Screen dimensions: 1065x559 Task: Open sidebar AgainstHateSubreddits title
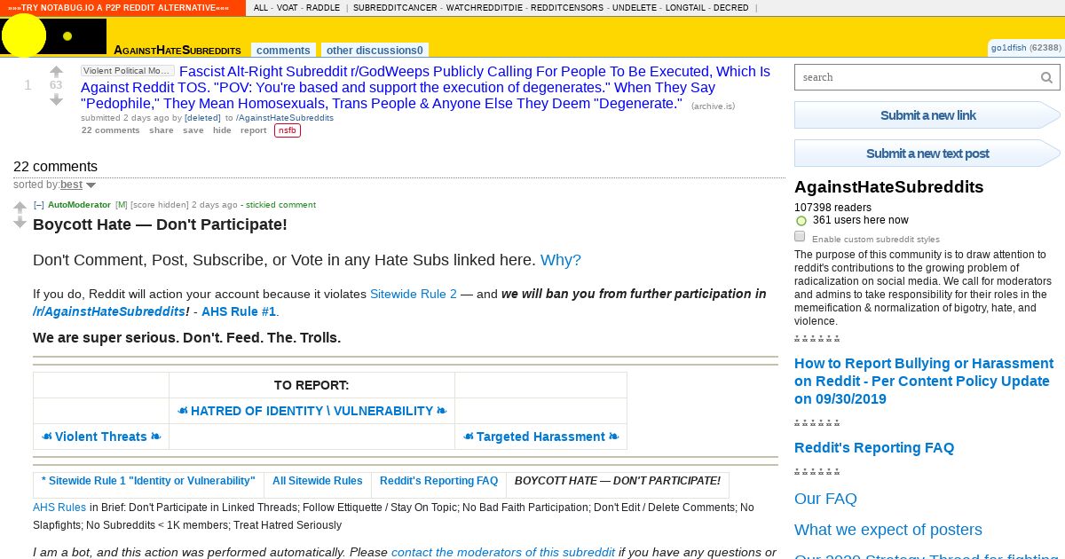point(889,187)
